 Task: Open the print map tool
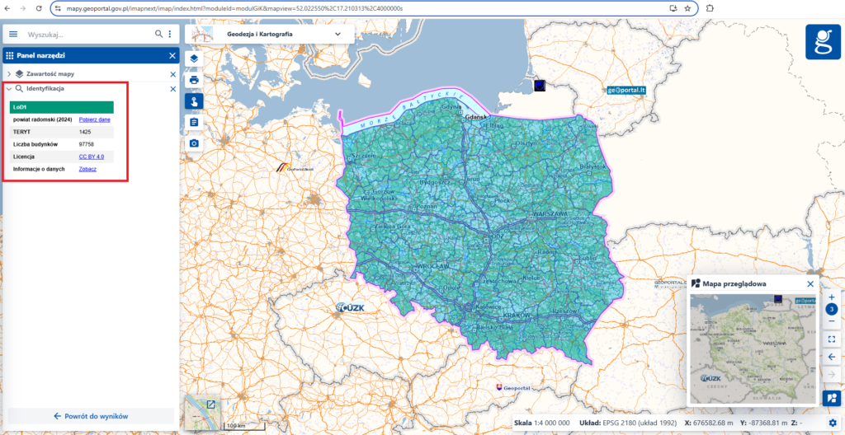[x=194, y=80]
